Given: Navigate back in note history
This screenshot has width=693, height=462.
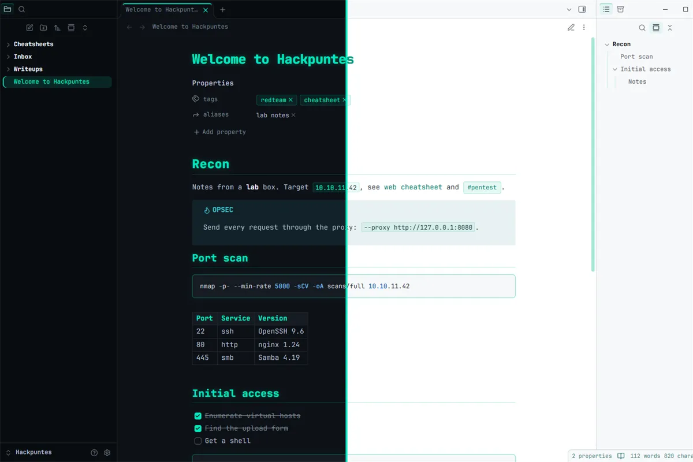Looking at the screenshot, I should tap(129, 27).
